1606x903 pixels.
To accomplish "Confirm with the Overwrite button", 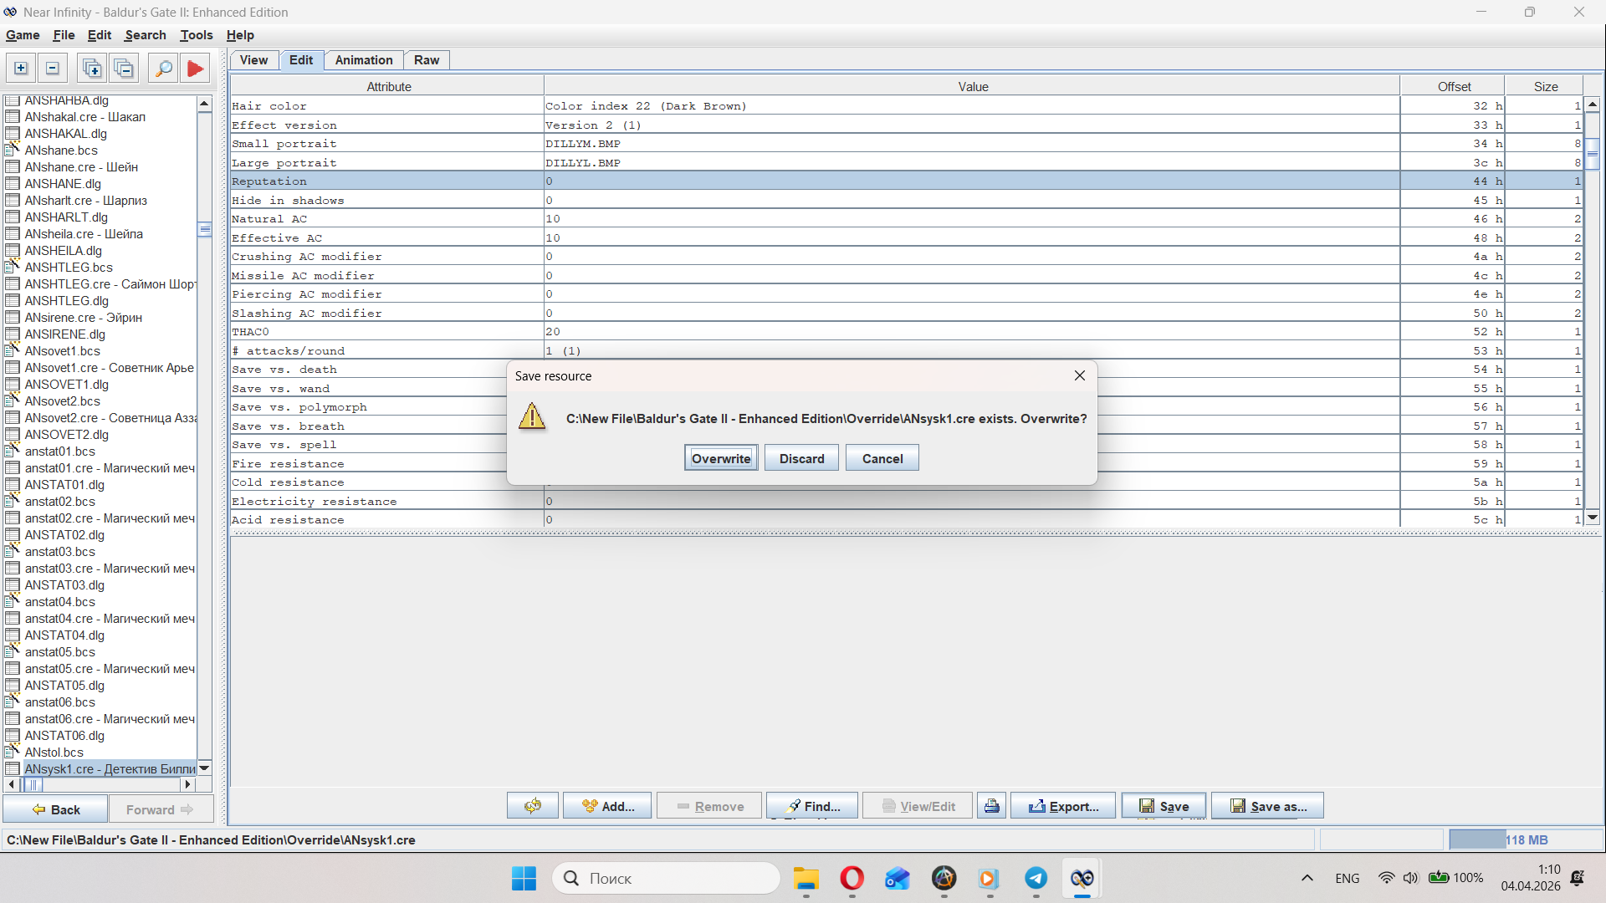I will pos(721,458).
